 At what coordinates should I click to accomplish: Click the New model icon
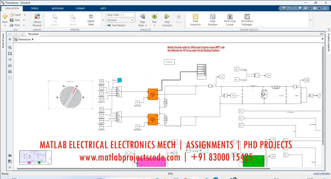click(5, 16)
